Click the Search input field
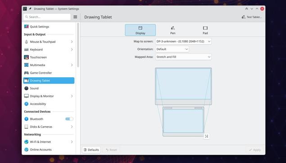 47,17
